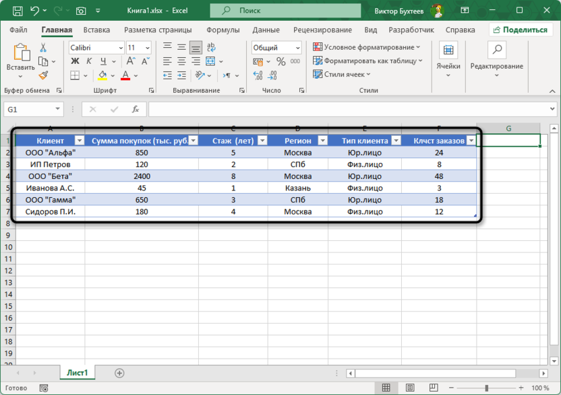Add a new sheet with plus icon

tap(119, 373)
